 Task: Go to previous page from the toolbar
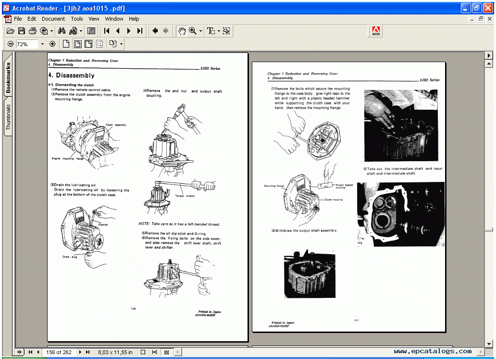click(118, 31)
